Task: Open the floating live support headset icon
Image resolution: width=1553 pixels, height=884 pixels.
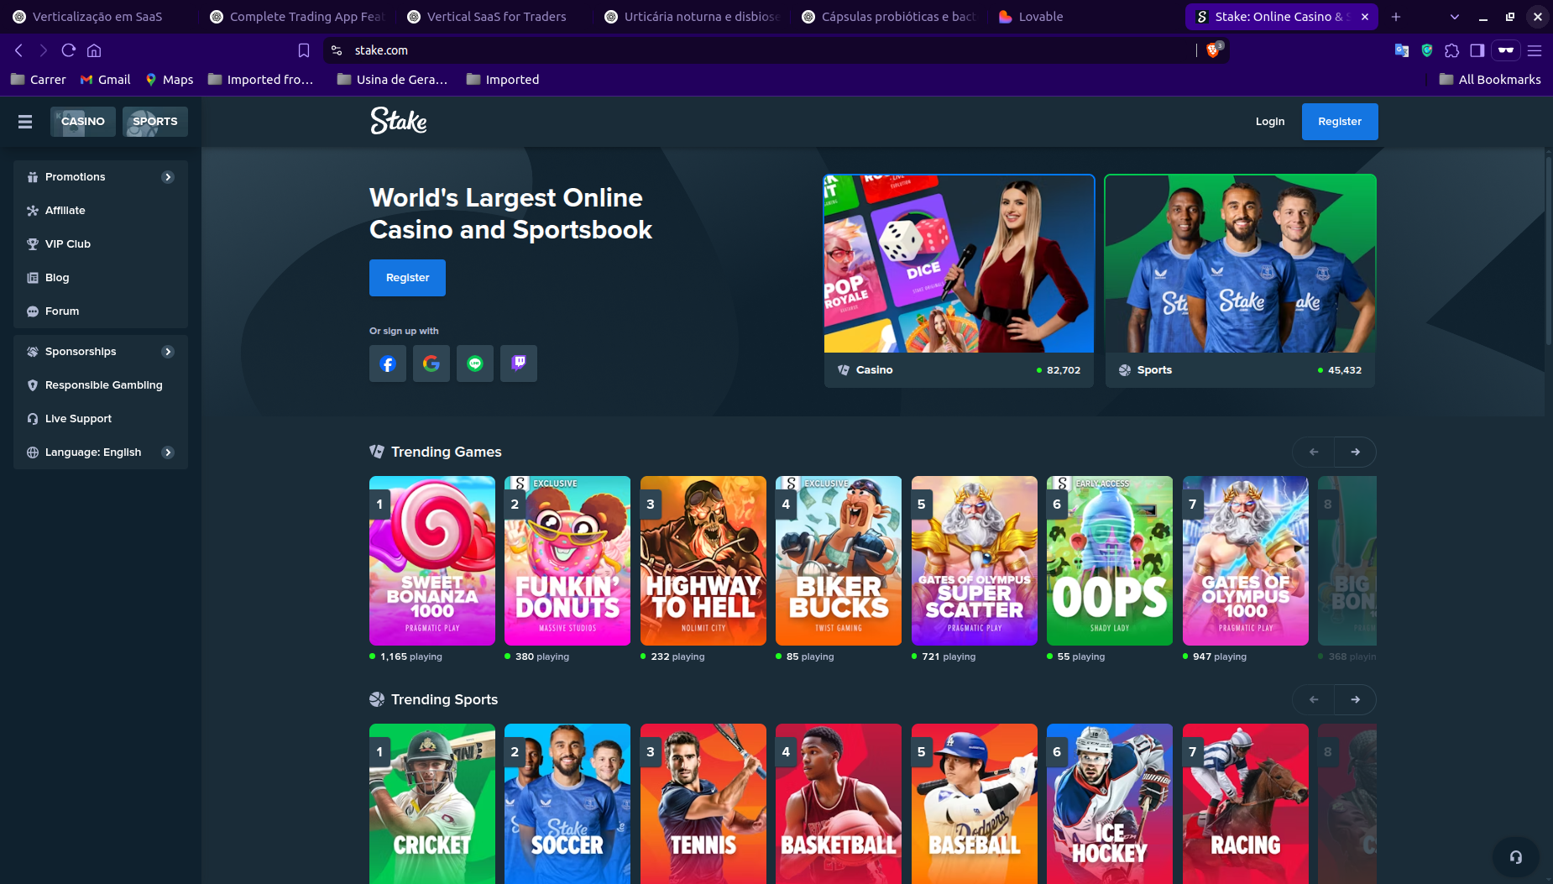Action: 1515,856
